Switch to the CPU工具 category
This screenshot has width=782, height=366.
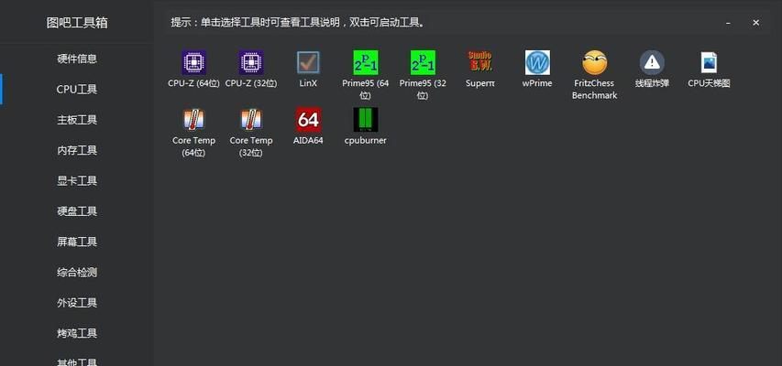pyautogui.click(x=77, y=89)
